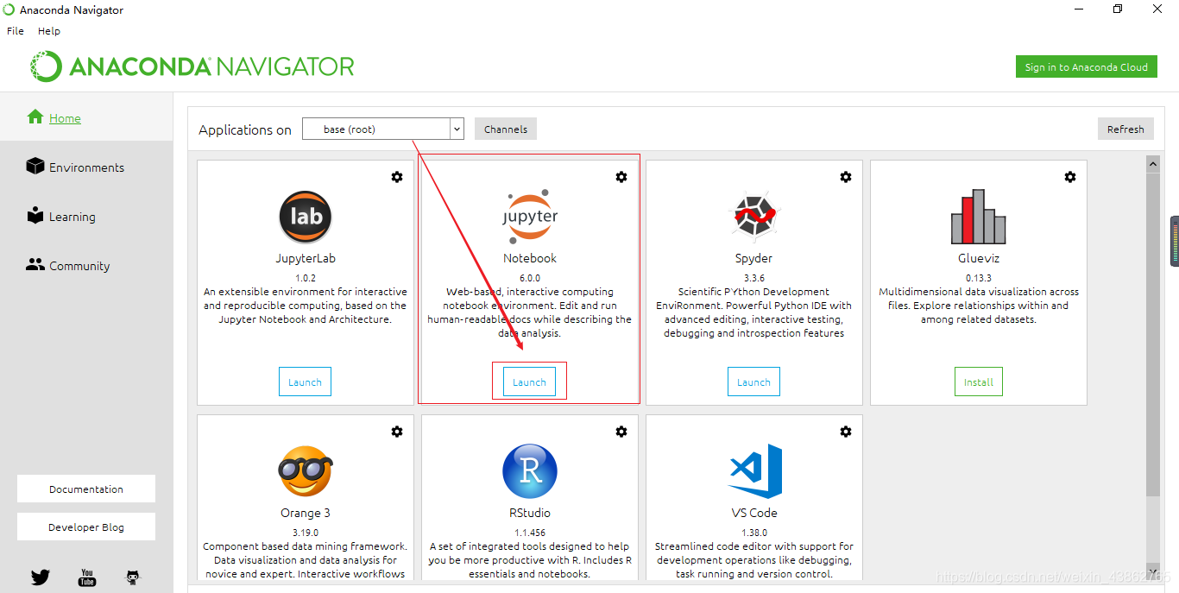Click the Environments cube icon
Viewport: 1179px width, 593px height.
pos(35,166)
